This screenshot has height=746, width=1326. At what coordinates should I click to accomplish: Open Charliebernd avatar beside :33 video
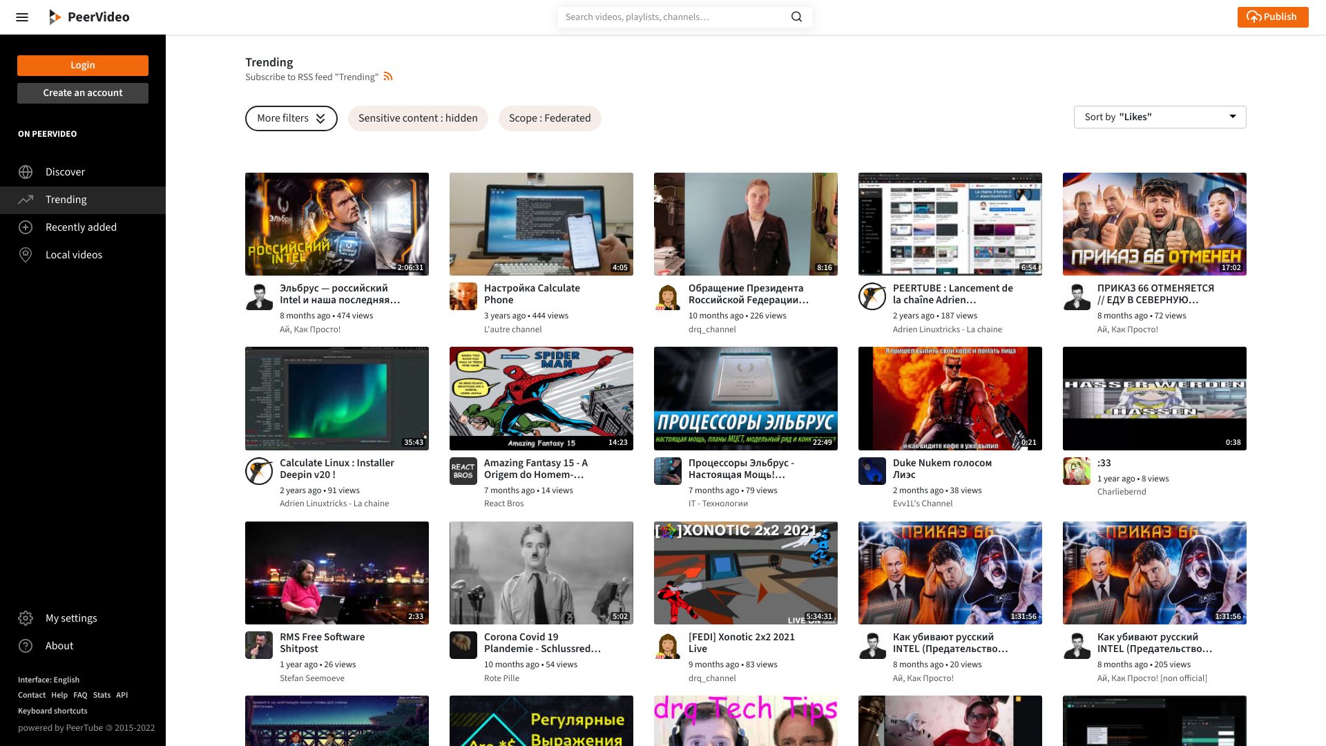(x=1077, y=471)
